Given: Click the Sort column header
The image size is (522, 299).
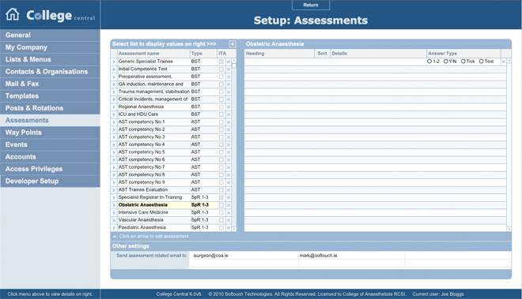Looking at the screenshot, I should (322, 54).
